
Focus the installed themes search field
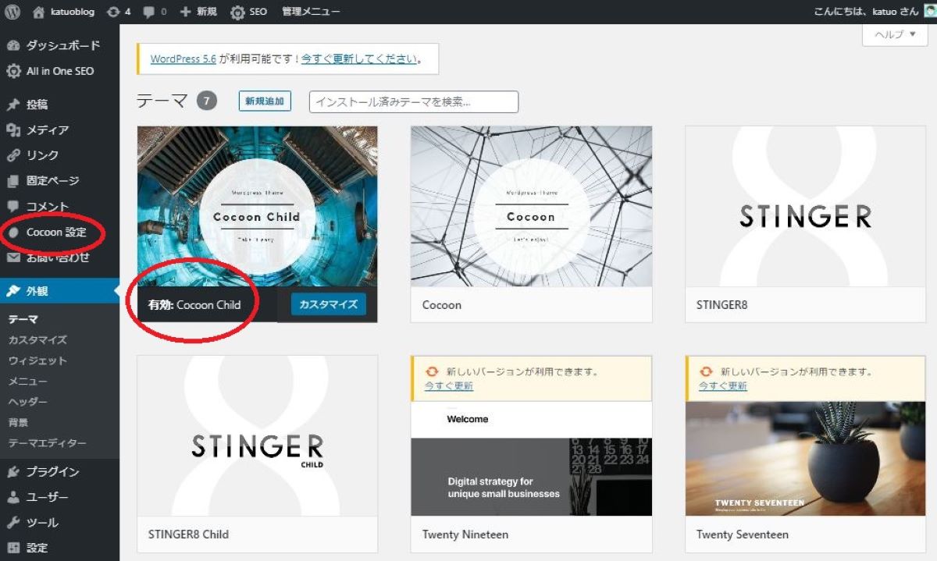click(414, 101)
